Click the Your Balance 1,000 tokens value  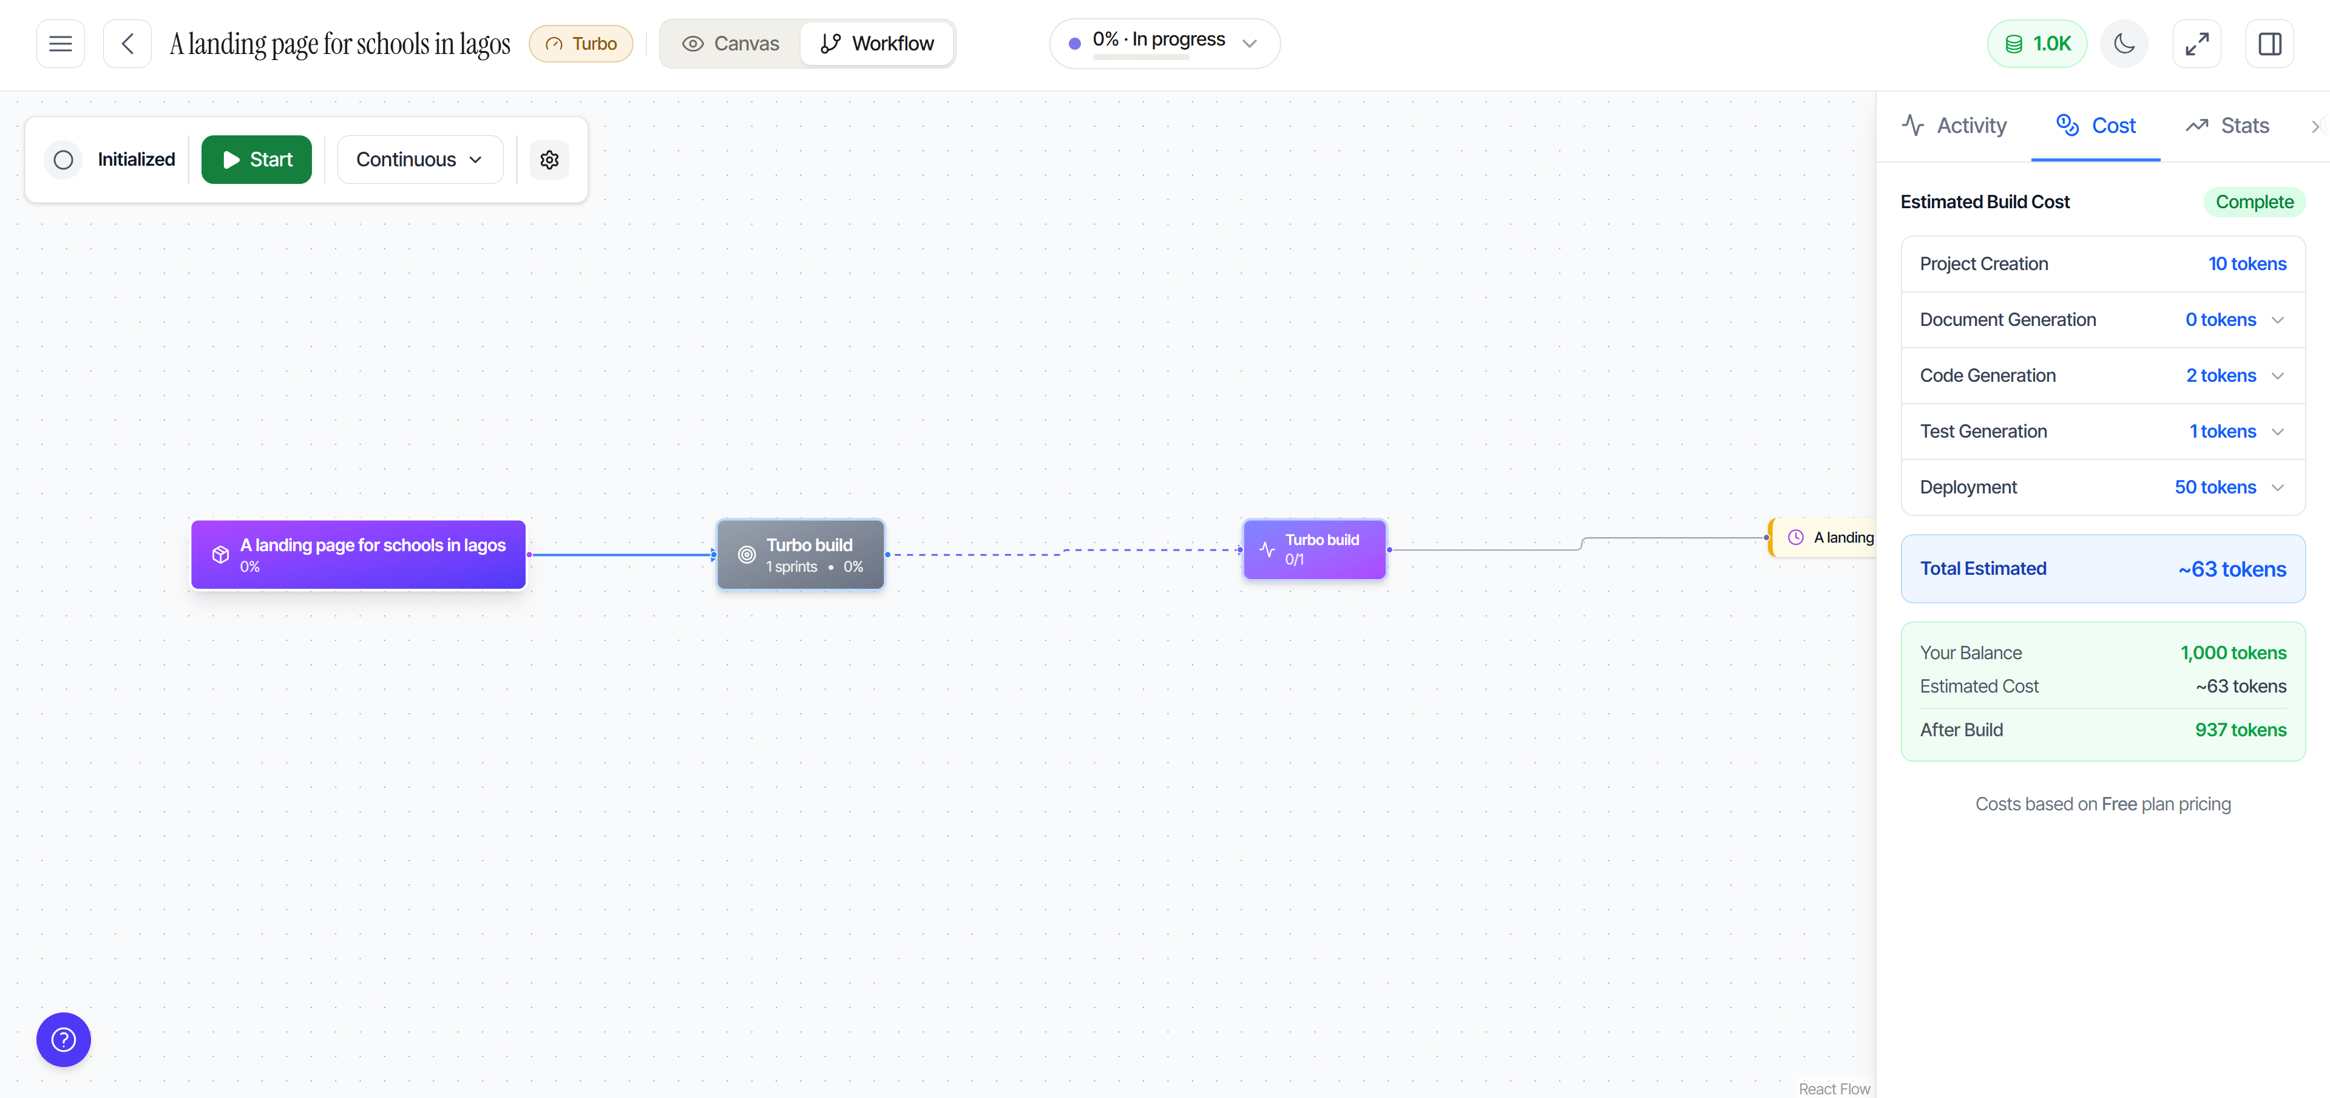coord(2232,653)
